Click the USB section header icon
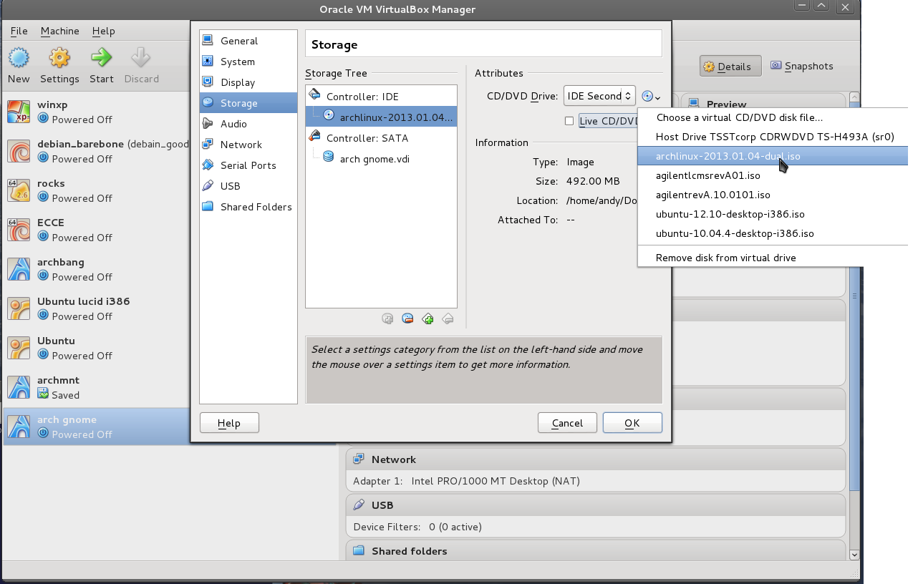The width and height of the screenshot is (913, 584). 359,505
